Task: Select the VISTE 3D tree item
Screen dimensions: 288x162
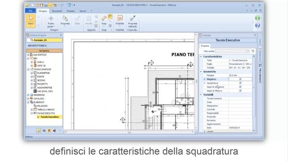Action: click(41, 66)
